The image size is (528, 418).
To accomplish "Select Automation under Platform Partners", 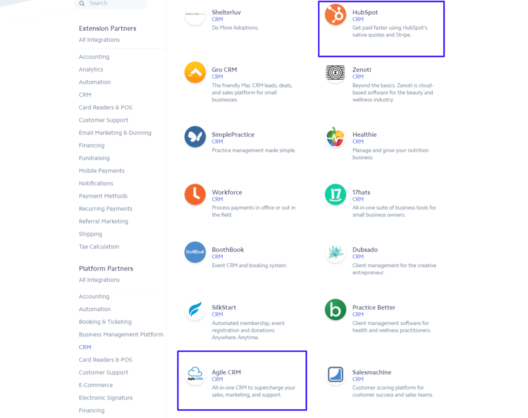I will coord(95,309).
